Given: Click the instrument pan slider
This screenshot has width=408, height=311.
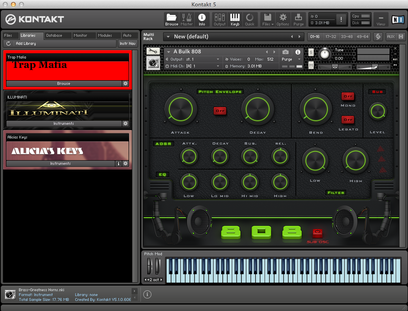Looking at the screenshot, I should coord(335,67).
